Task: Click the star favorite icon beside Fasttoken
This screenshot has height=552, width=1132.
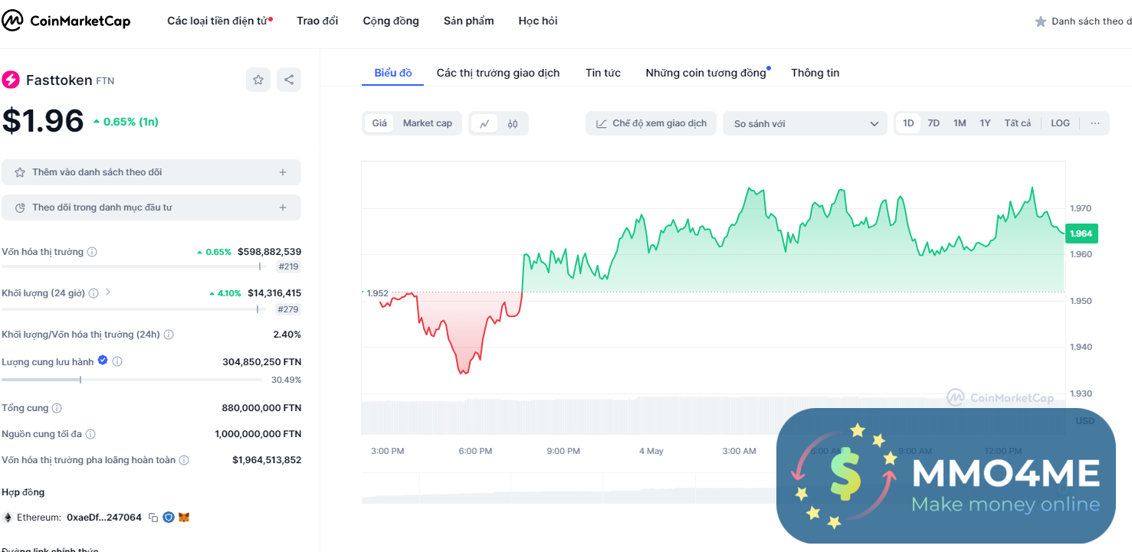Action: point(258,80)
